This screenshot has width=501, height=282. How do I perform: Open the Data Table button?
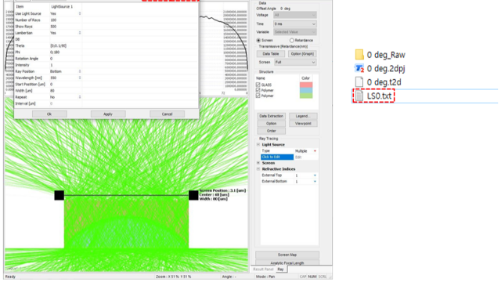point(271,54)
